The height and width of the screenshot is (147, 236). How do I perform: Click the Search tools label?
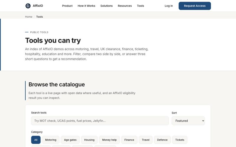[39, 113]
